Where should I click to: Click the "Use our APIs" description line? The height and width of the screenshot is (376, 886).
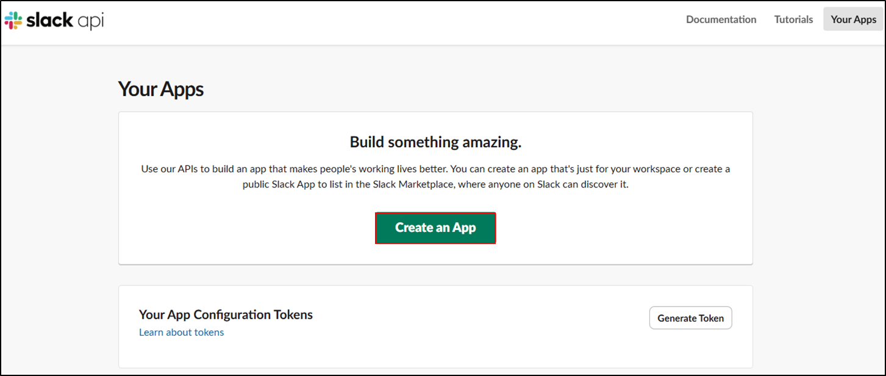(435, 169)
